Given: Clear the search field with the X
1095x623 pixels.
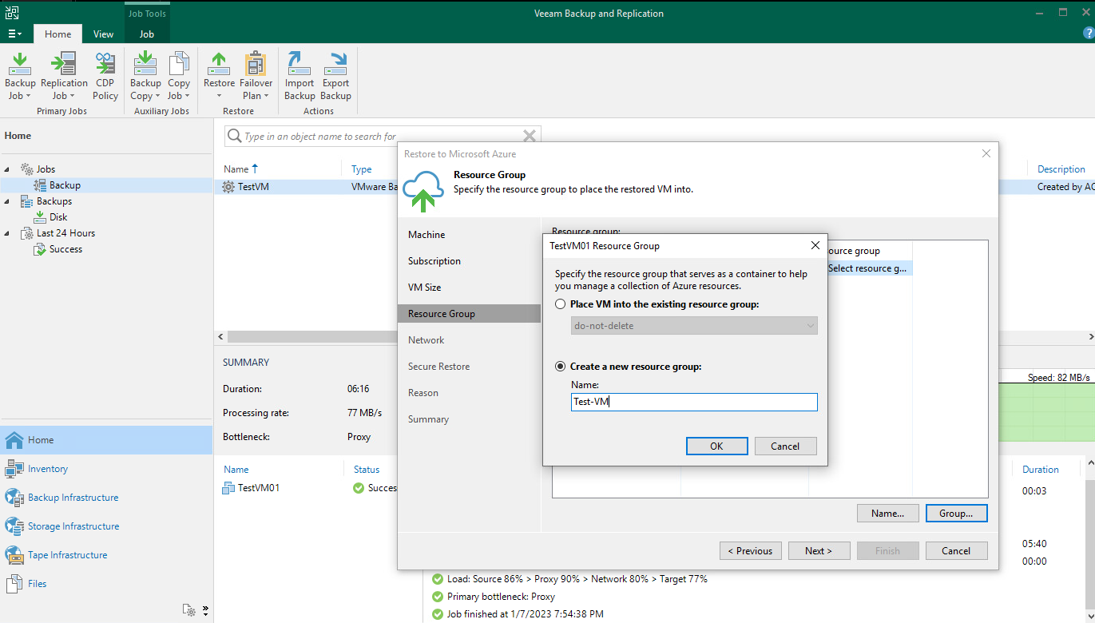Looking at the screenshot, I should [529, 137].
